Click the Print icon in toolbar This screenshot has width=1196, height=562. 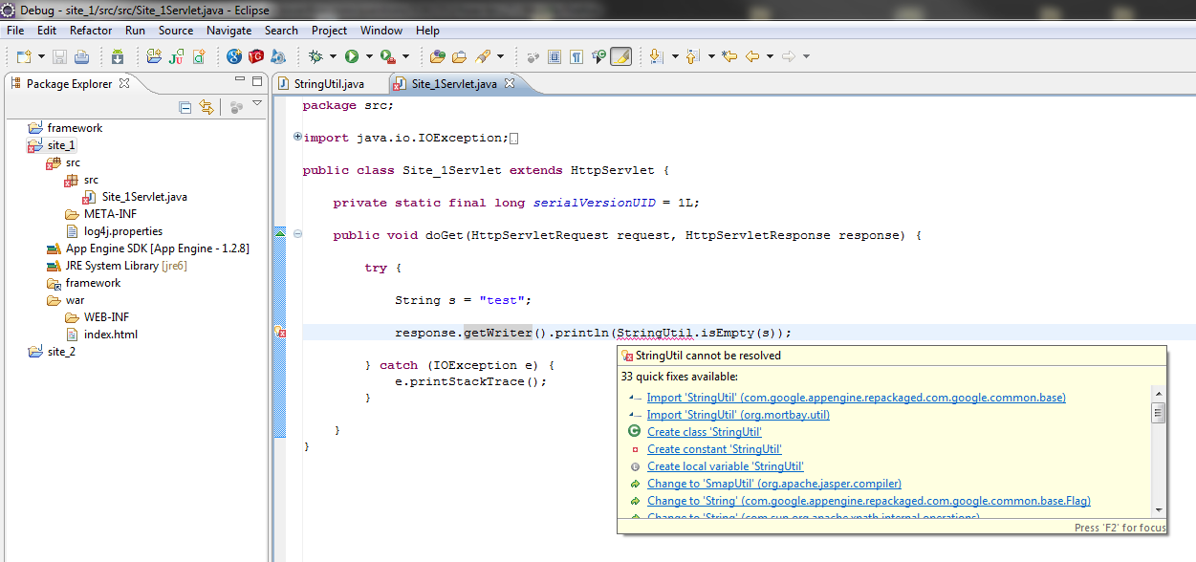click(x=81, y=57)
